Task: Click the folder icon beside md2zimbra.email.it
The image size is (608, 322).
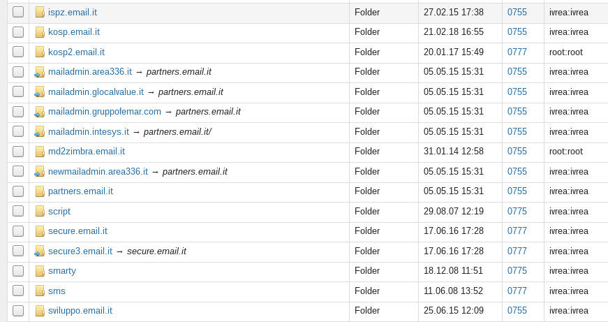Action: pos(40,152)
